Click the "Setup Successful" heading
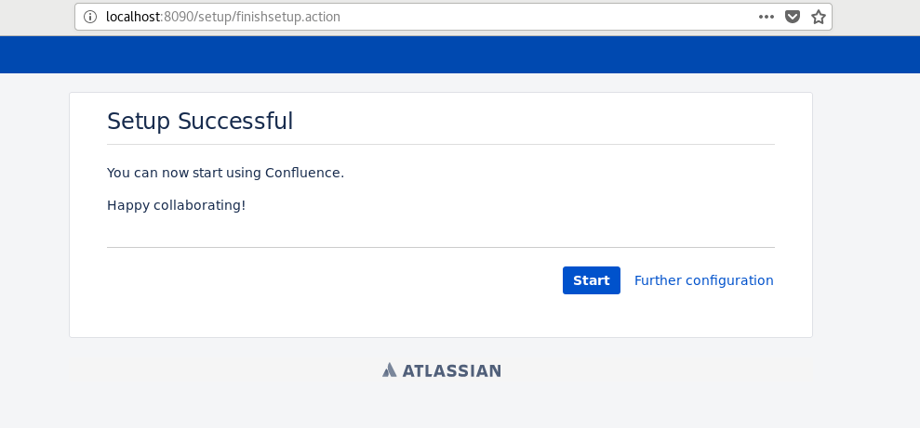The height and width of the screenshot is (428, 920). click(x=200, y=121)
